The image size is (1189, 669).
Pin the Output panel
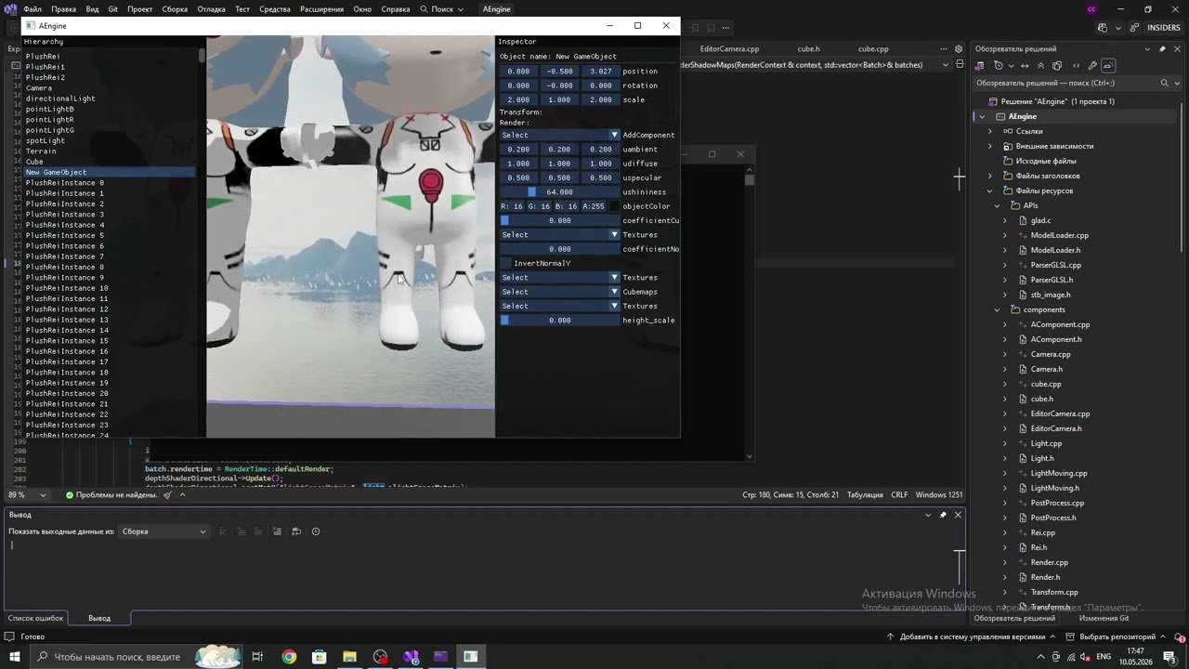(943, 515)
